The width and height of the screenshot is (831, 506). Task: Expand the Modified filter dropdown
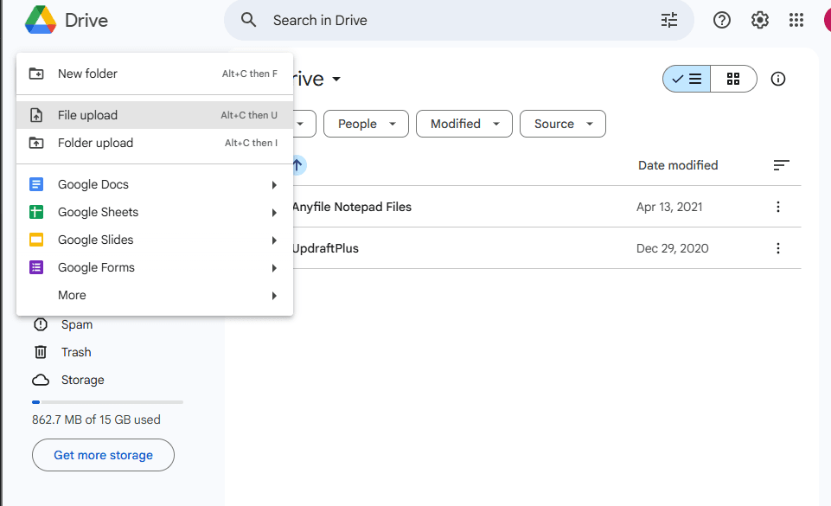coord(464,124)
